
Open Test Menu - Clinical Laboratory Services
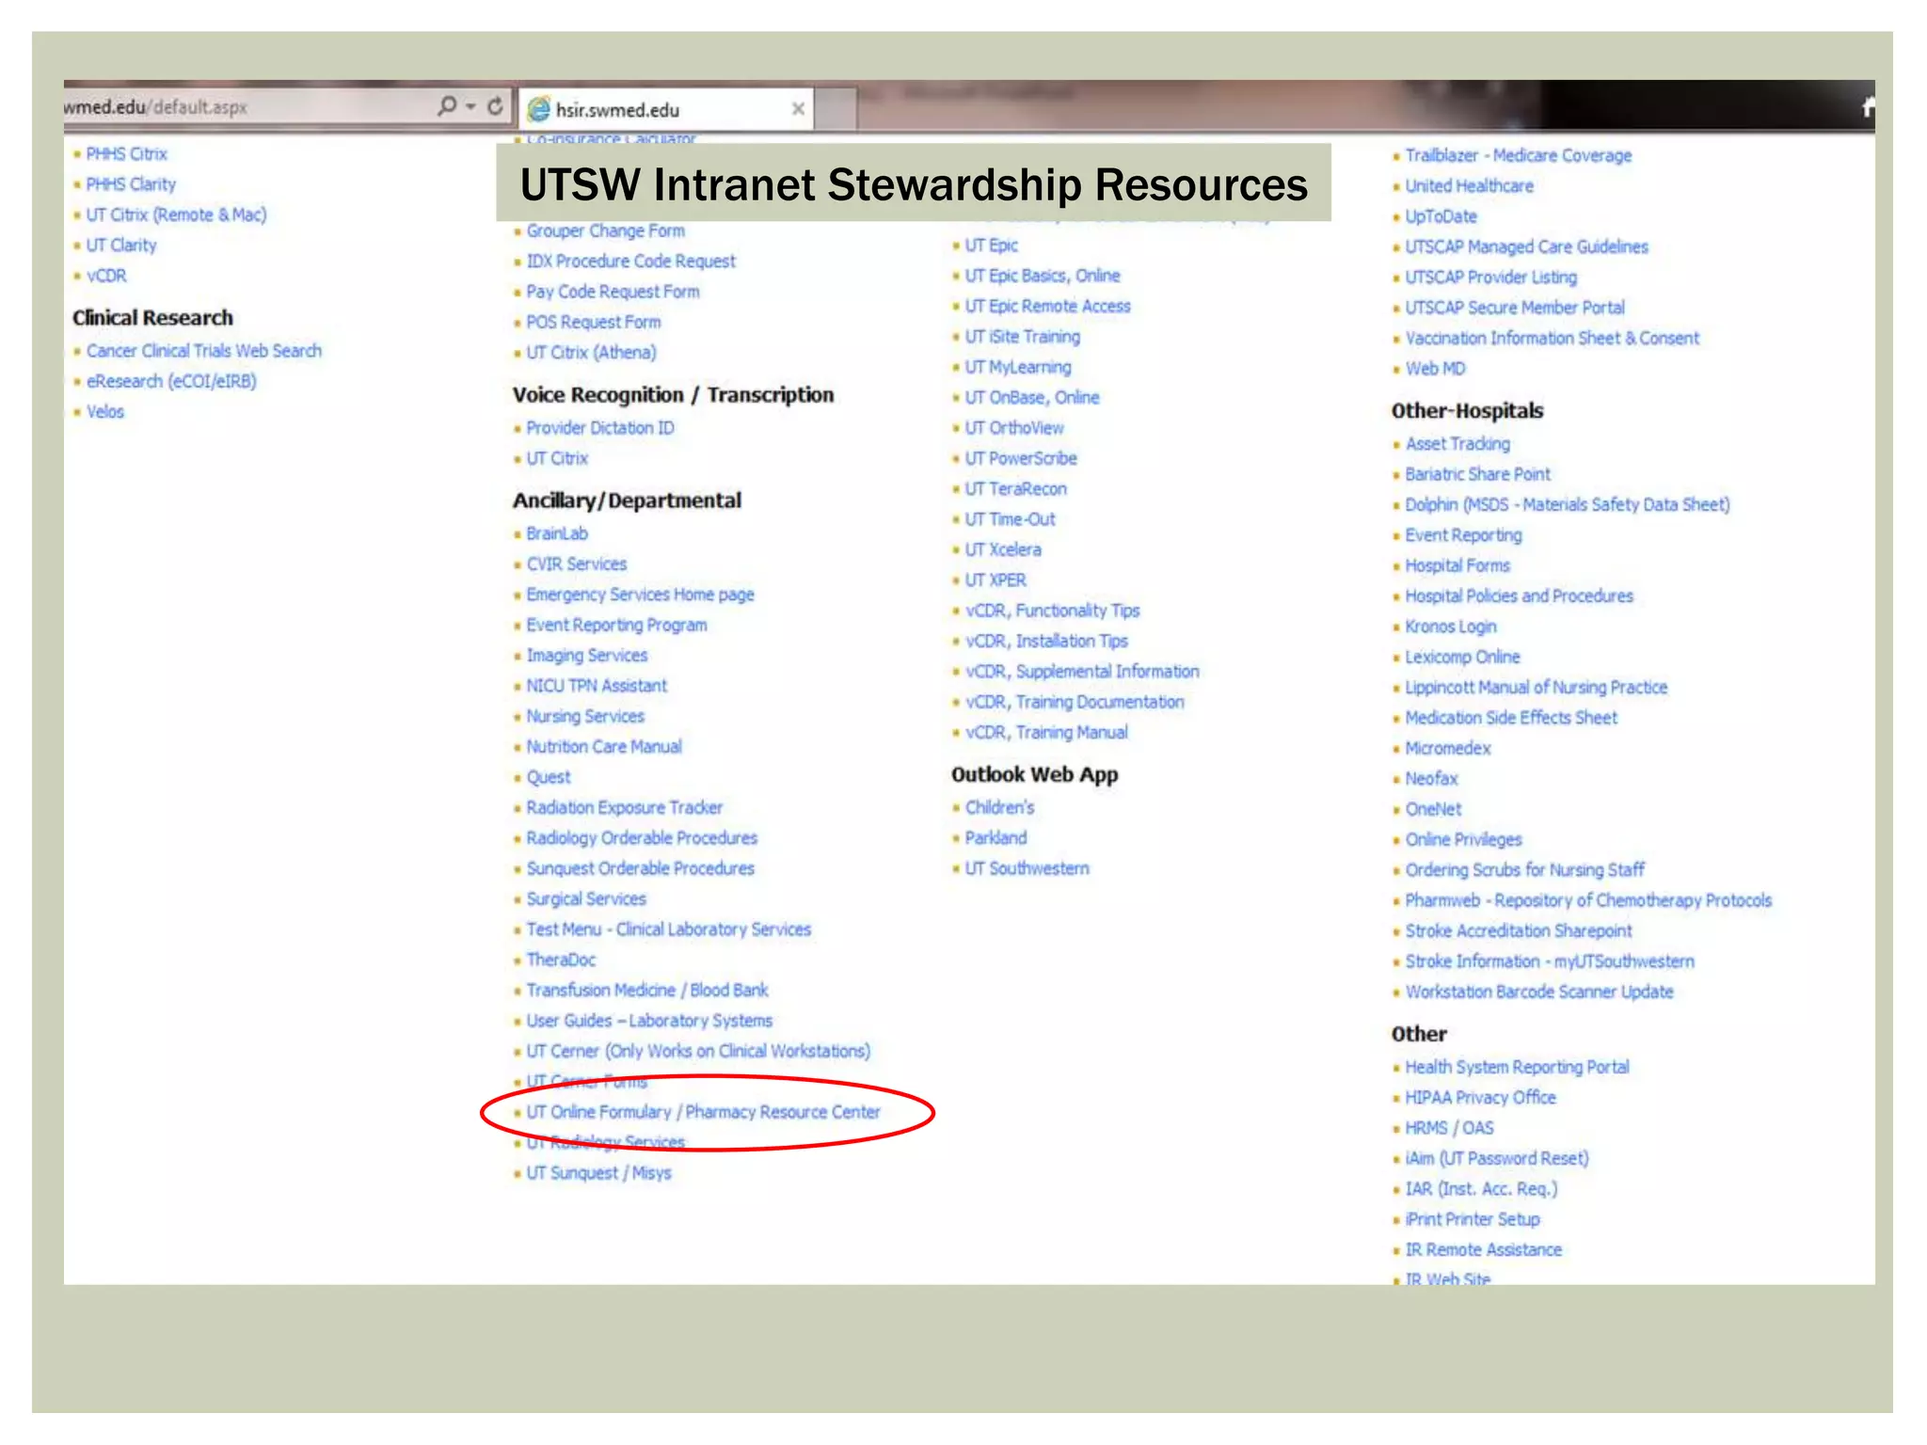tap(669, 929)
